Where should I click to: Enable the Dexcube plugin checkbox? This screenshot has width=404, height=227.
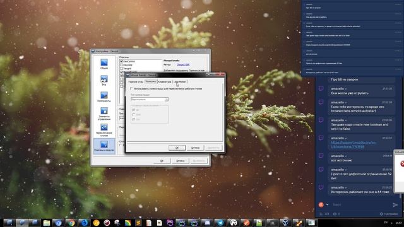(x=122, y=65)
